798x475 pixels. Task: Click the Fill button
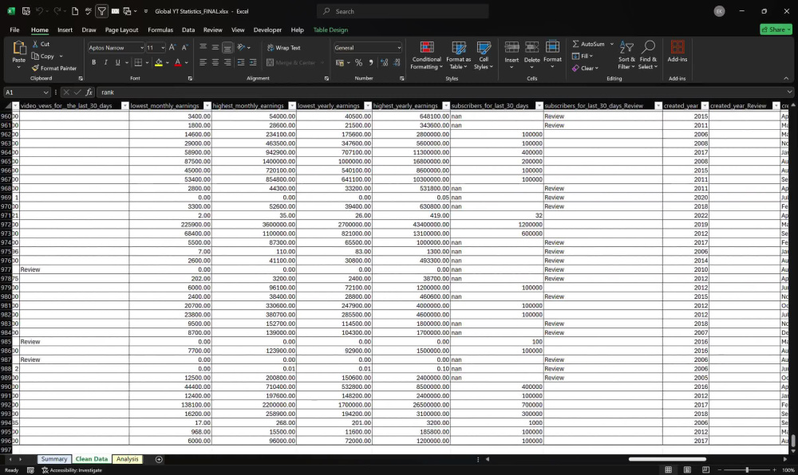pyautogui.click(x=583, y=57)
